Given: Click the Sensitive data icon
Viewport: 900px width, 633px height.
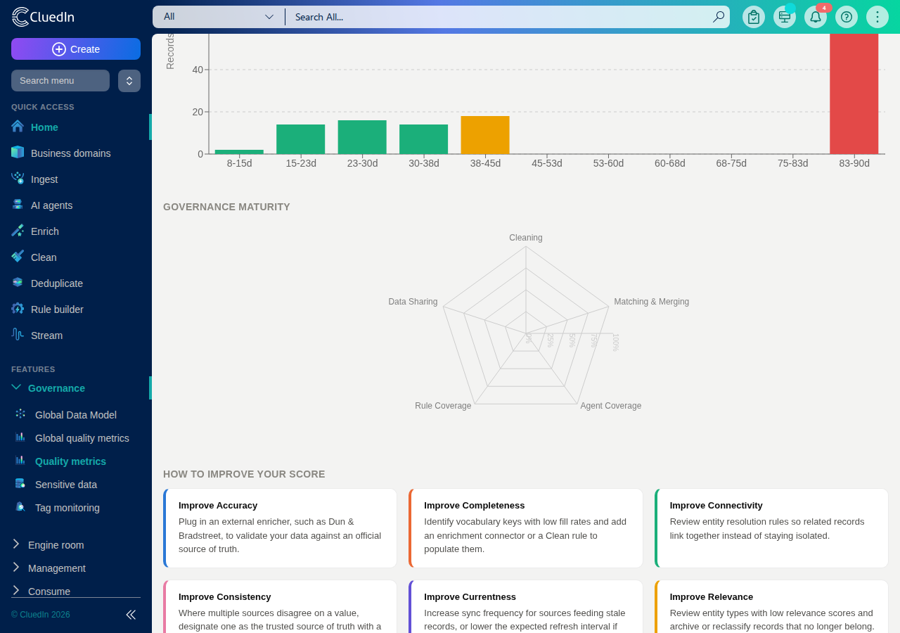Looking at the screenshot, I should [20, 484].
